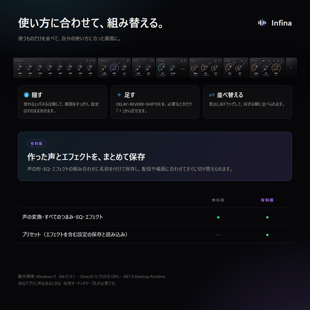
Task: Click the 隠す card heading
Action: 37,95
